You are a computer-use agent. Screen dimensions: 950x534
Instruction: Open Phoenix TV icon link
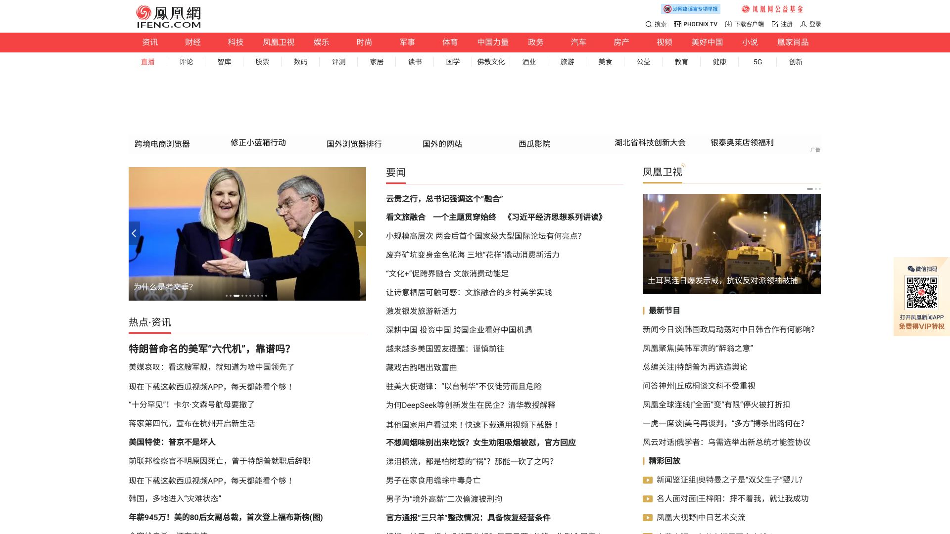(x=677, y=24)
